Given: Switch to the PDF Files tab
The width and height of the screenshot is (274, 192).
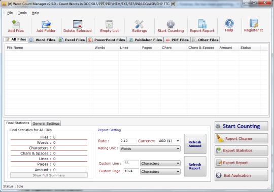Looking at the screenshot, I should point(177,40).
